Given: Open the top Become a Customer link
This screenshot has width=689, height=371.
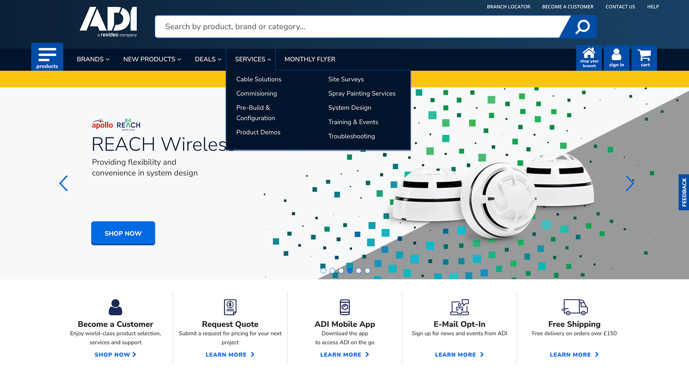Looking at the screenshot, I should click(x=568, y=7).
